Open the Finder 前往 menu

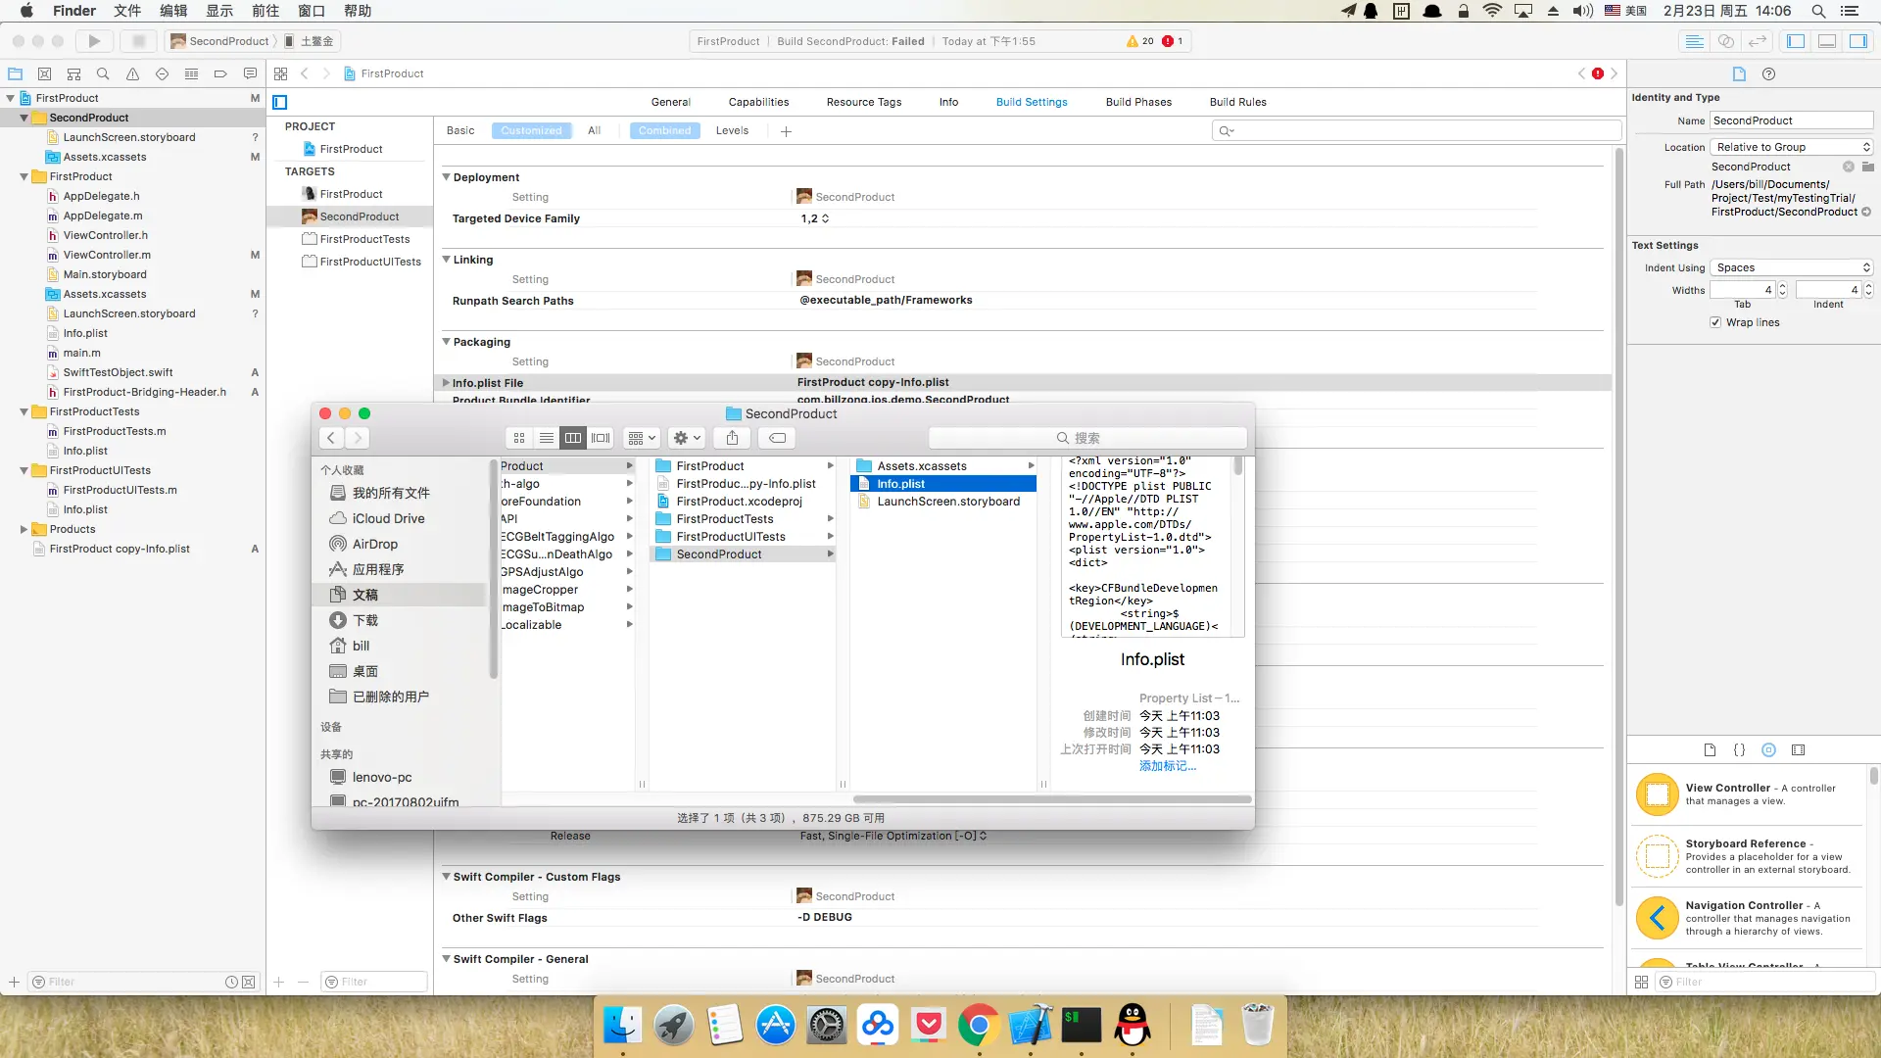tap(265, 11)
